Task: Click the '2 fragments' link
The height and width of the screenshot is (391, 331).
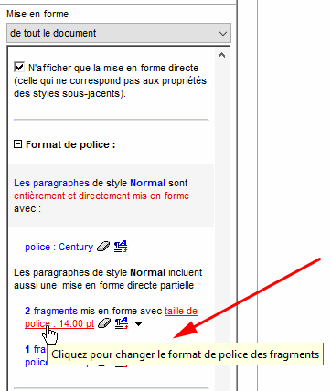Action: (51, 311)
